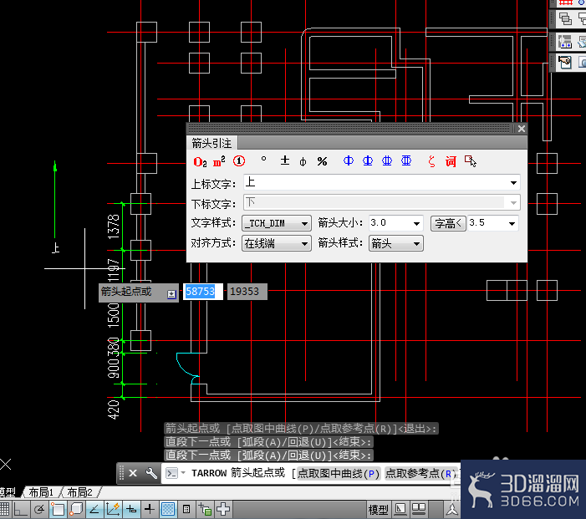Open the phrase library 词 icon
The width and height of the screenshot is (586, 519).
[451, 161]
